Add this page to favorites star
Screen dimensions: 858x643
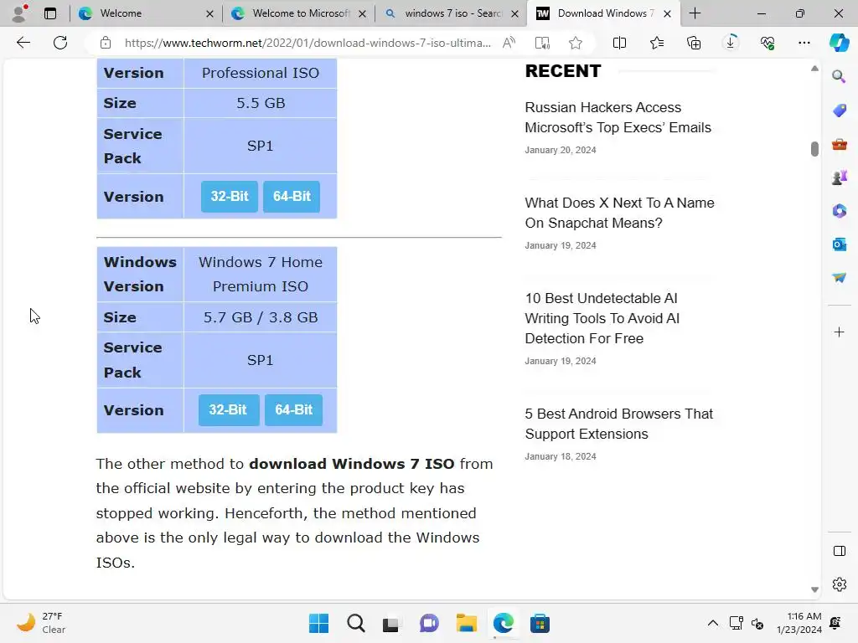(575, 43)
